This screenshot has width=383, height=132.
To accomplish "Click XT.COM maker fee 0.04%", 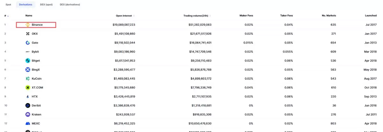I will [249, 87].
